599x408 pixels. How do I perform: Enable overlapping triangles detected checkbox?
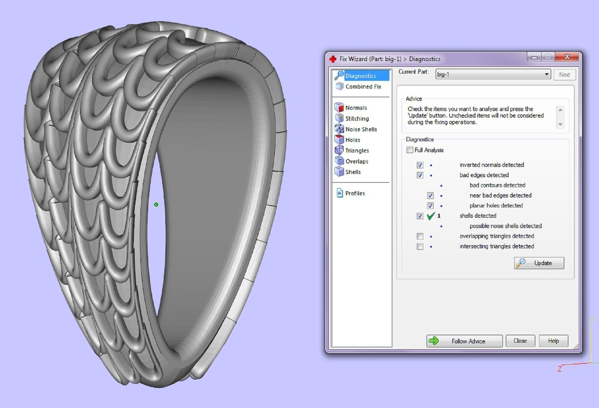(x=420, y=236)
